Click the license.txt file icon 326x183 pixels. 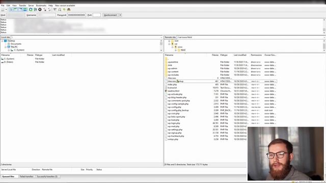(x=166, y=88)
